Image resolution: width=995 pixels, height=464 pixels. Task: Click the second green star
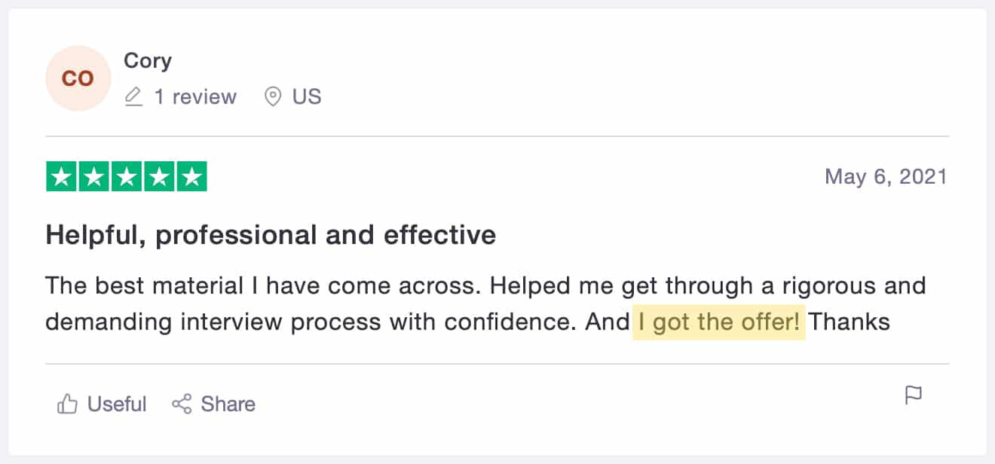(94, 177)
